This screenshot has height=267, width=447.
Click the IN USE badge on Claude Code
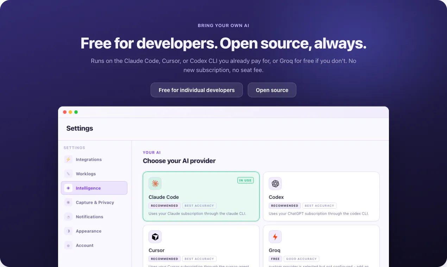pos(245,181)
